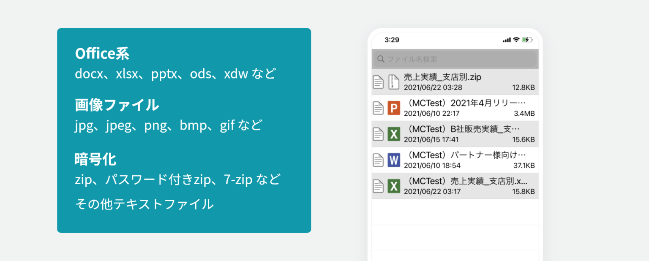The width and height of the screenshot is (649, 261).
Task: Open the 売上実績_支店別.zip file name
Action: pos(442,77)
